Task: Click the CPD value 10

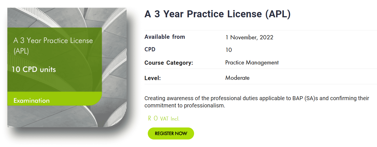Action: pyautogui.click(x=229, y=50)
